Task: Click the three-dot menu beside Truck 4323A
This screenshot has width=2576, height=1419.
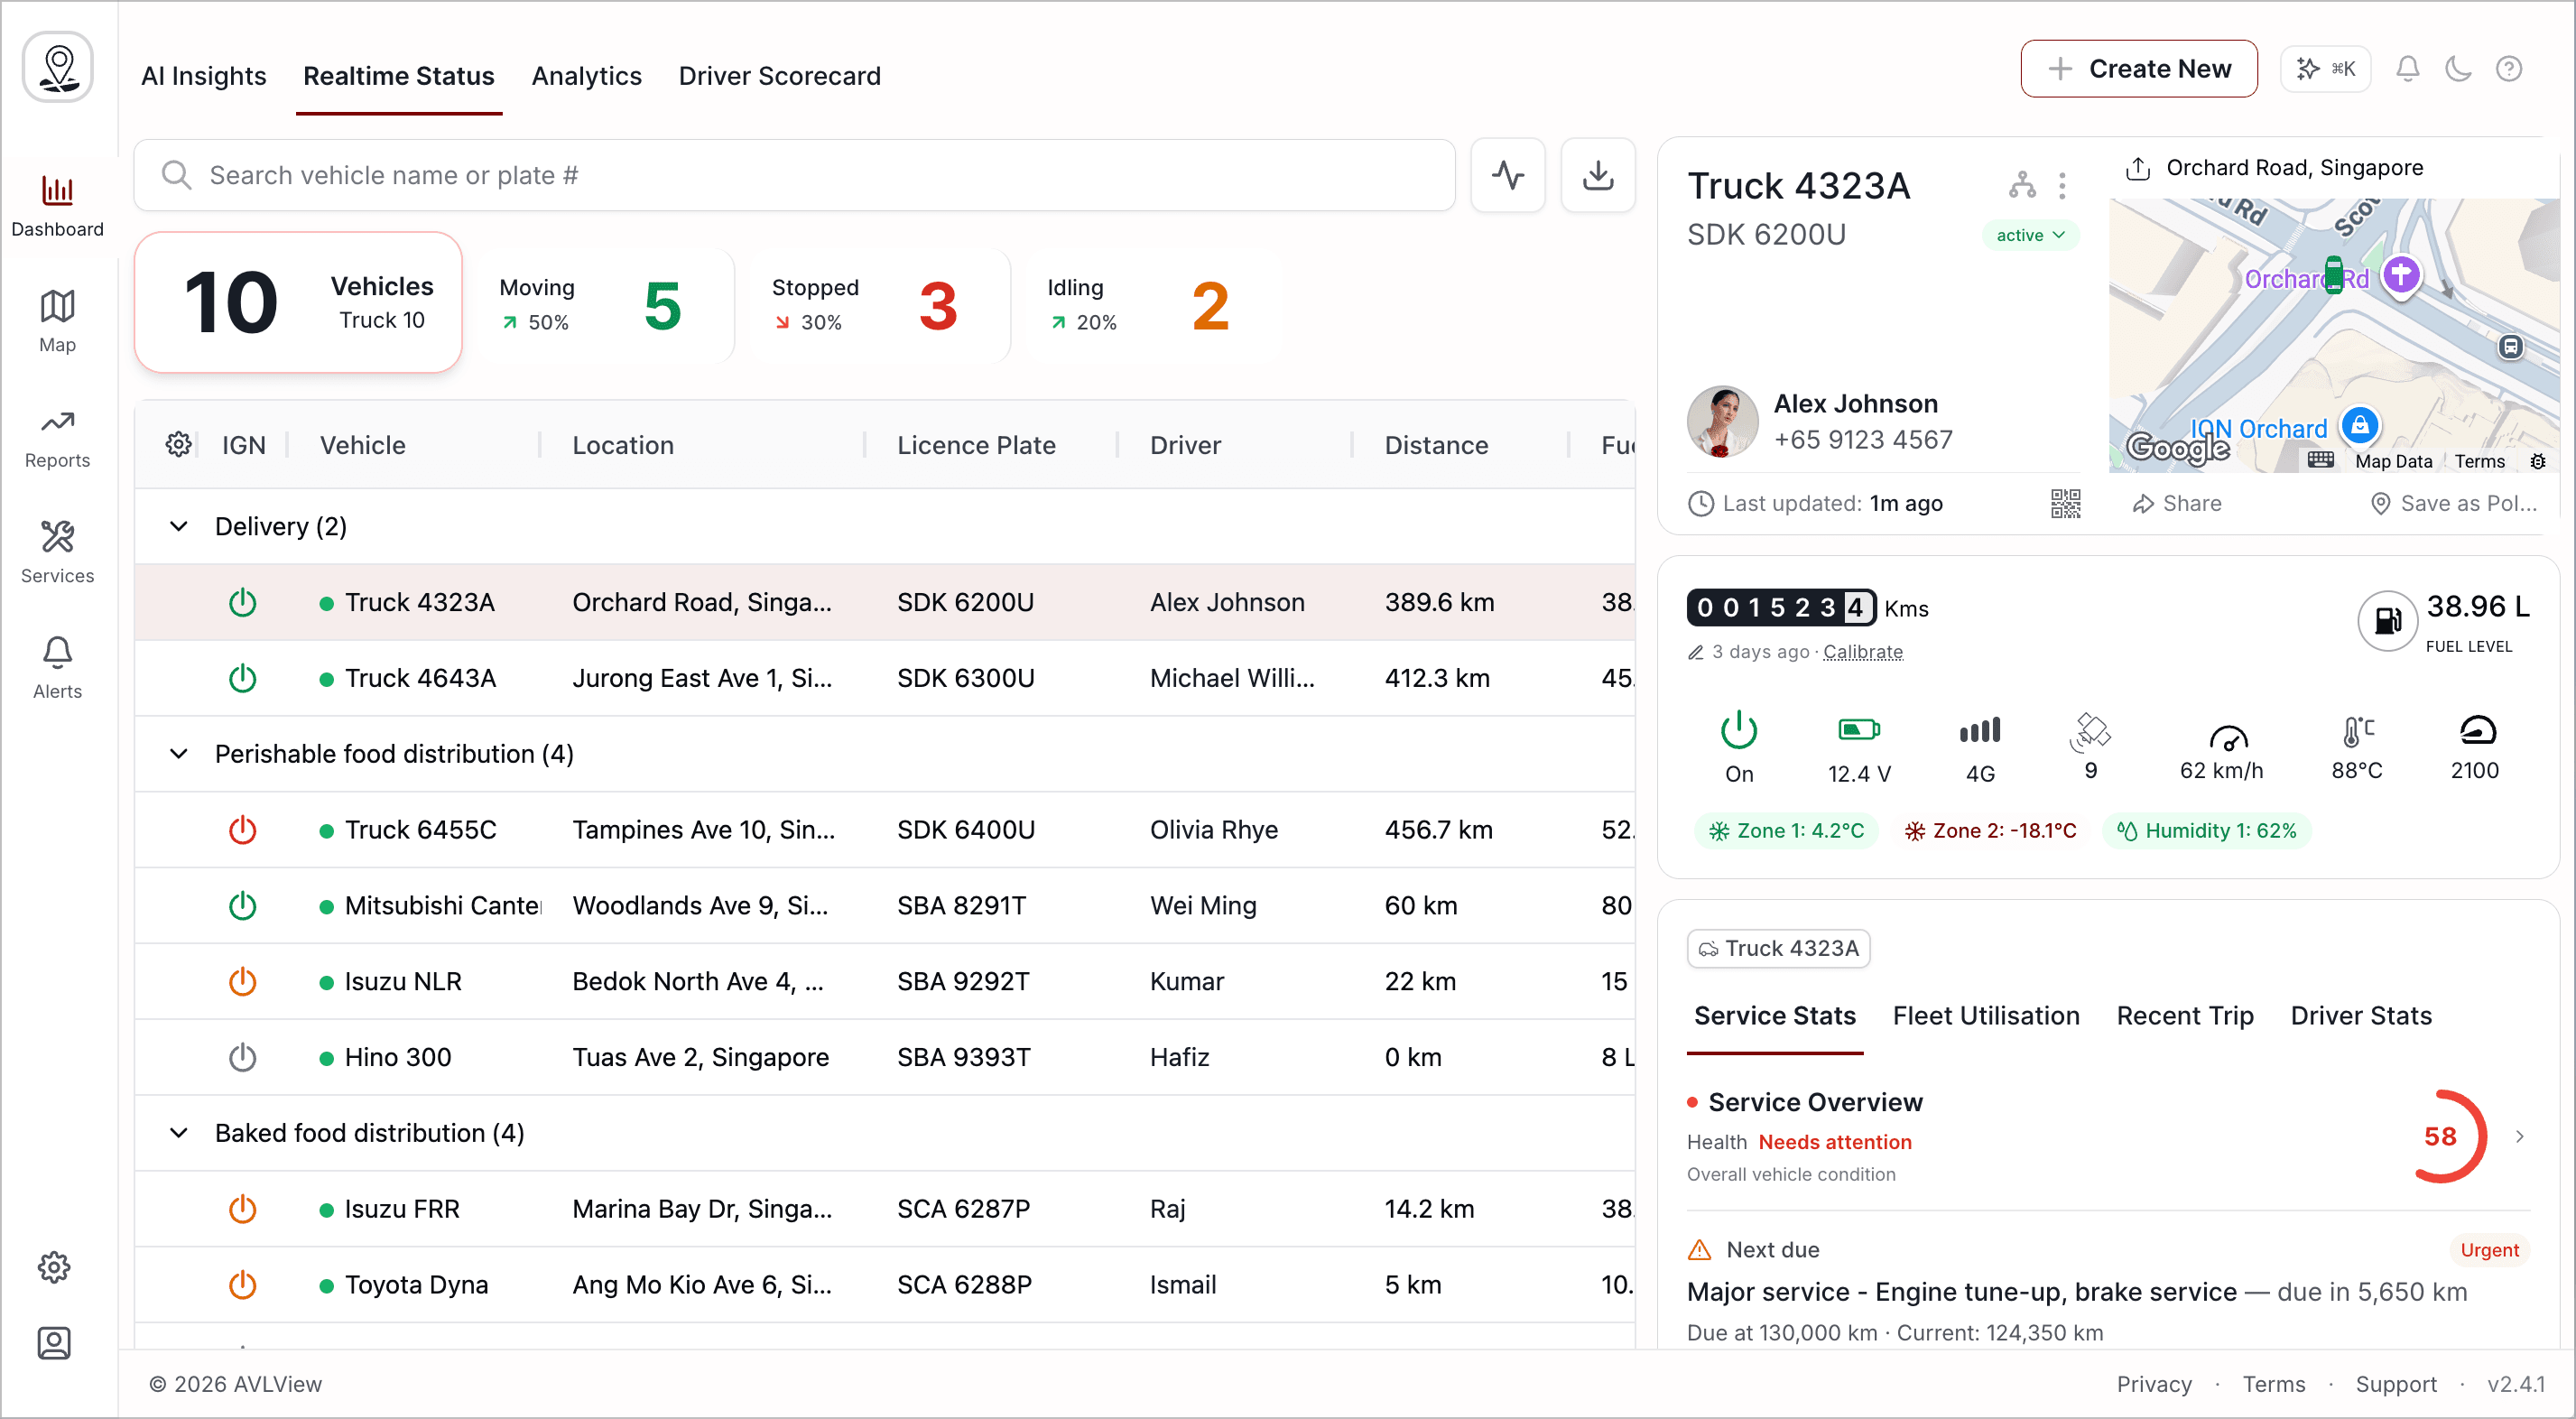Action: pyautogui.click(x=2062, y=185)
